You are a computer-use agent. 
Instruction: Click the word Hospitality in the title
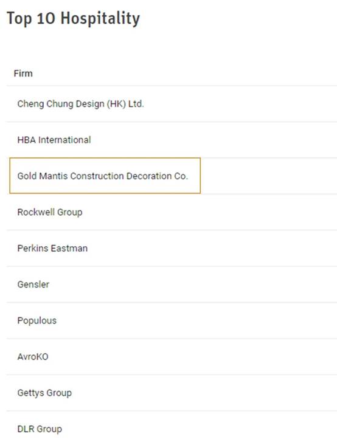coord(100,19)
